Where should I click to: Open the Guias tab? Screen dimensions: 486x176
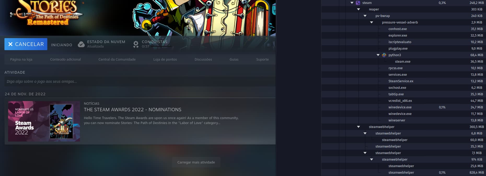[234, 60]
